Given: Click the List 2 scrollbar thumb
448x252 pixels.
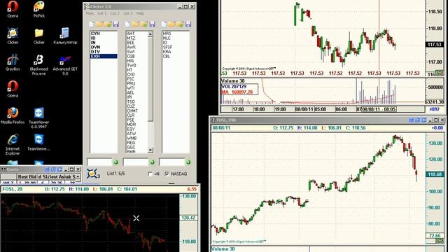Looking at the screenshot, I should [150, 79].
